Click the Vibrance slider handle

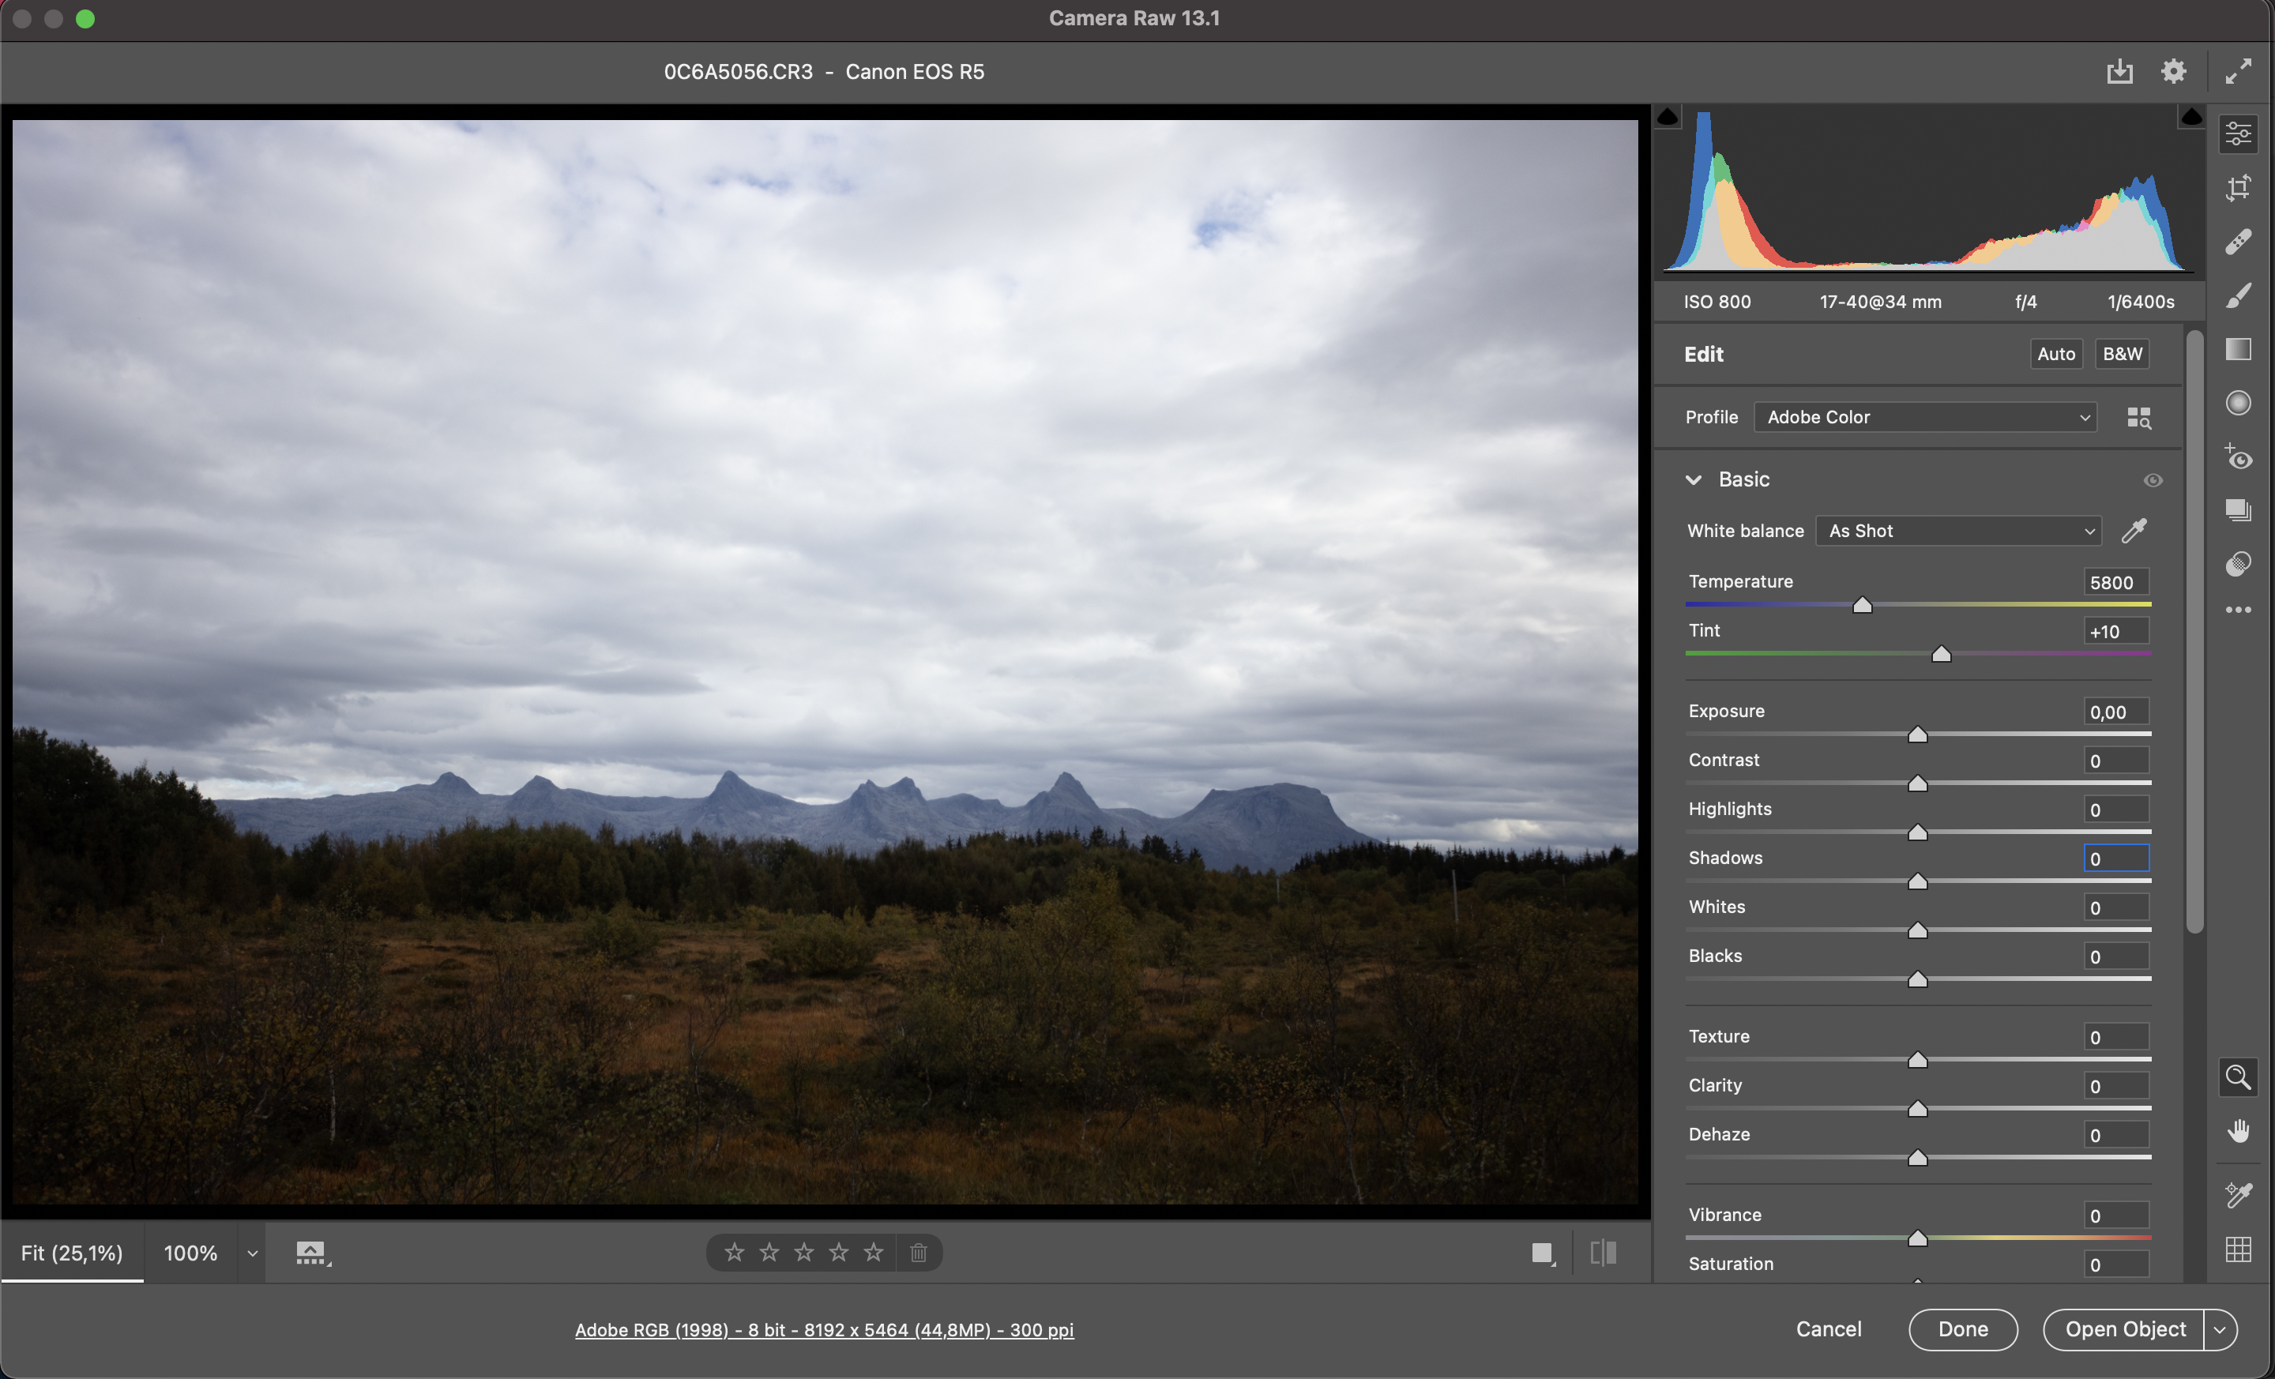[x=1918, y=1238]
